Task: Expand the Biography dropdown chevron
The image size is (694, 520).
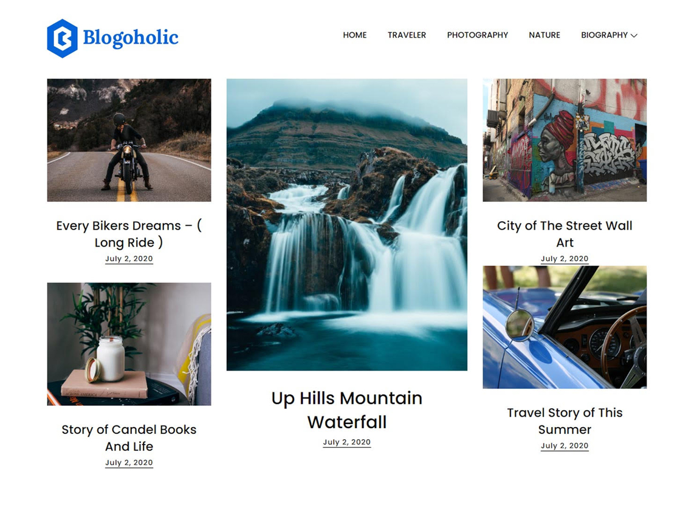Action: click(634, 35)
